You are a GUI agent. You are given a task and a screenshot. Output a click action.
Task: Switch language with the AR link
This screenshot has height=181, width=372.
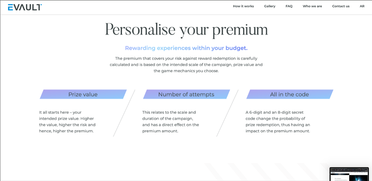(362, 6)
